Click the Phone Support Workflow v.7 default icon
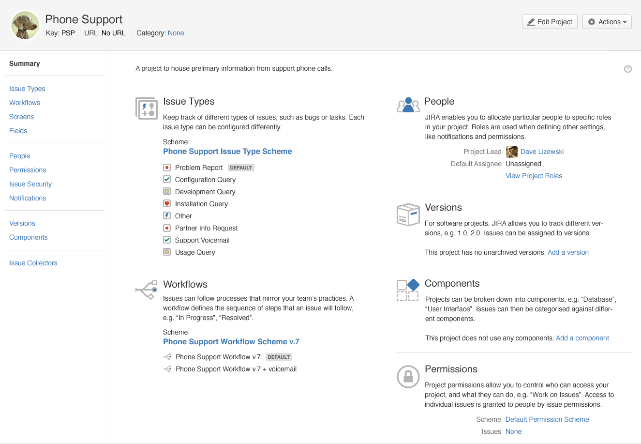Viewport: 641px width, 444px height. 167,357
